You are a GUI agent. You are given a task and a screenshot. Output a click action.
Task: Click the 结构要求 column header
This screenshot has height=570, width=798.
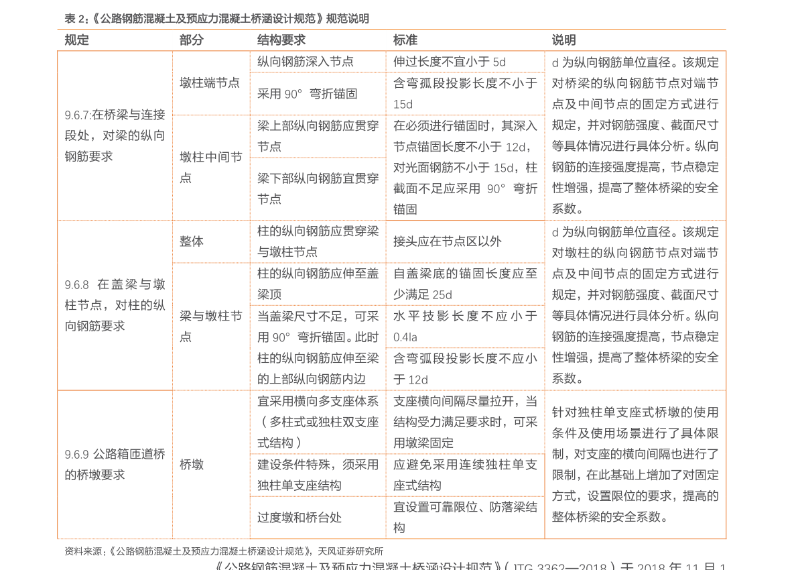click(281, 40)
